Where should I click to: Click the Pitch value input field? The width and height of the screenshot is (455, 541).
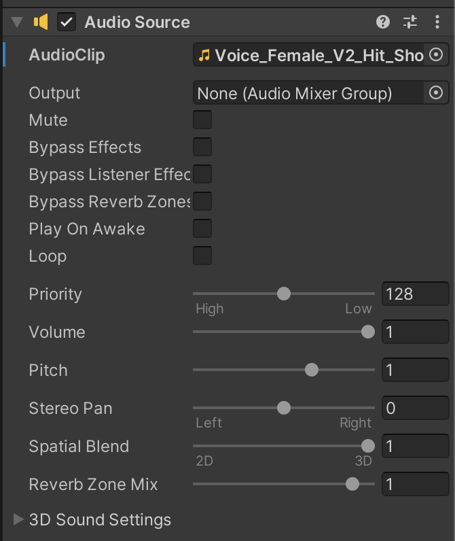pyautogui.click(x=414, y=370)
